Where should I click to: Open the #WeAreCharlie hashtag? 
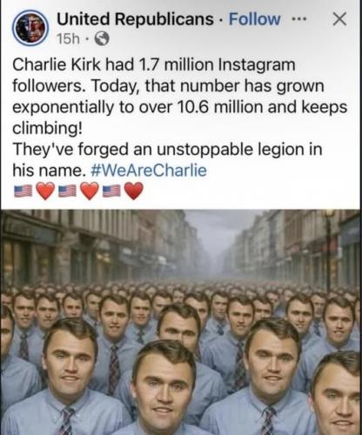pyautogui.click(x=149, y=171)
